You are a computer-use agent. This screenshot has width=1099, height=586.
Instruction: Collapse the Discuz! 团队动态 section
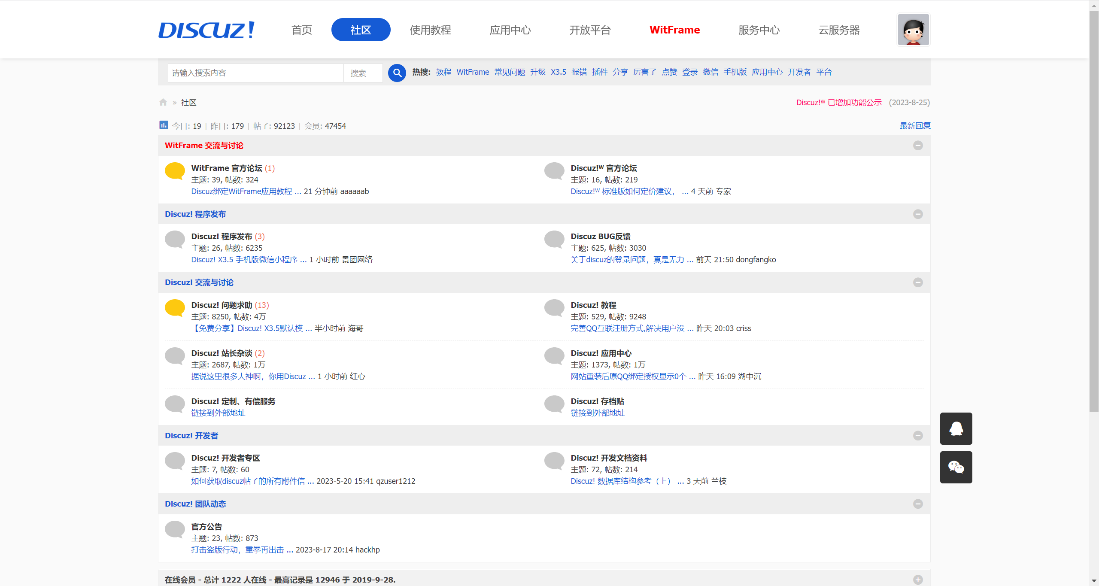[x=918, y=504]
